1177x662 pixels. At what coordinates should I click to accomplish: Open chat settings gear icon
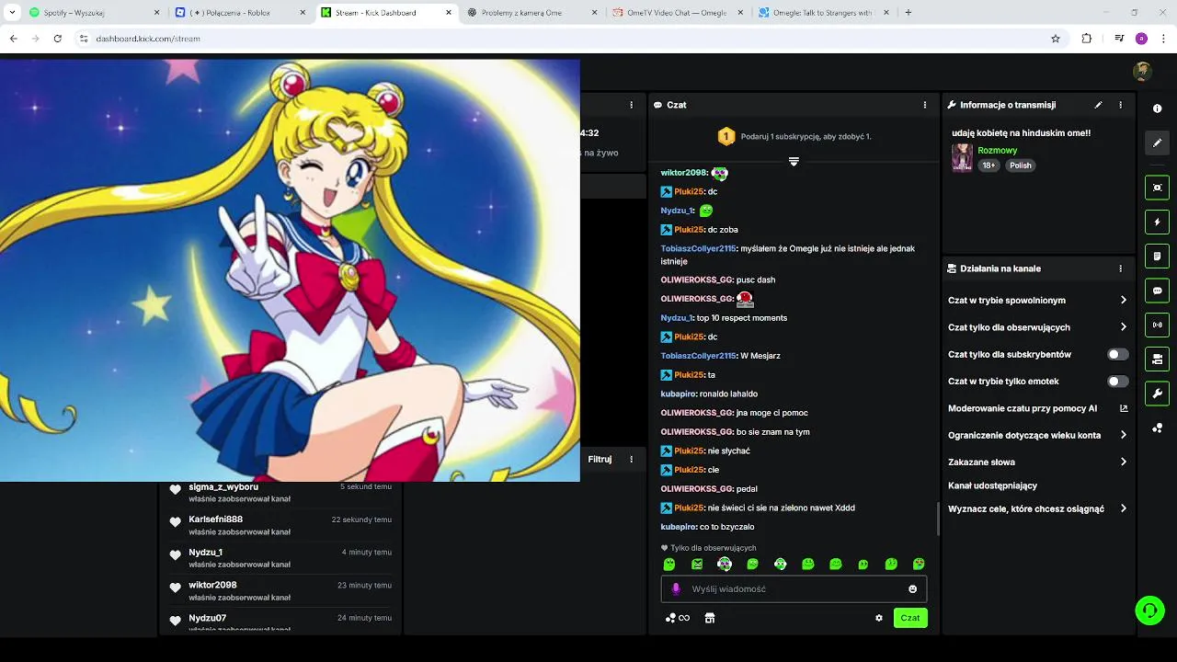pyautogui.click(x=879, y=618)
